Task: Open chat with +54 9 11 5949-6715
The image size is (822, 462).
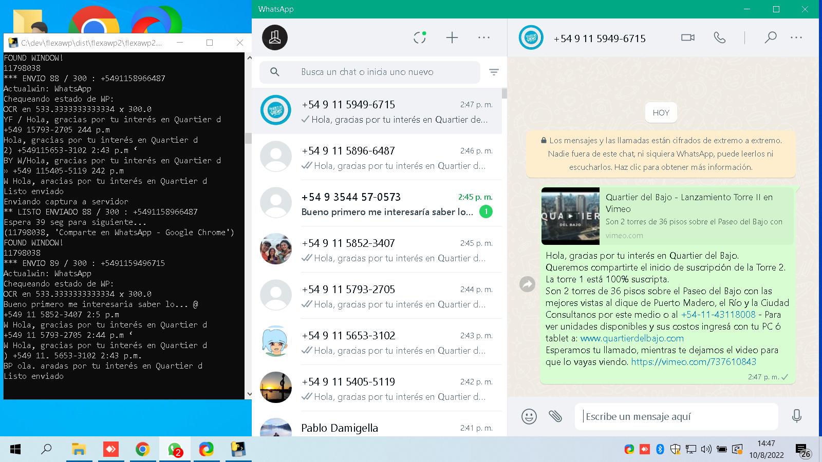Action: [x=377, y=111]
